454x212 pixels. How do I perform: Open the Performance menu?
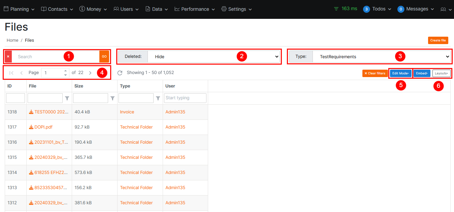pyautogui.click(x=195, y=9)
